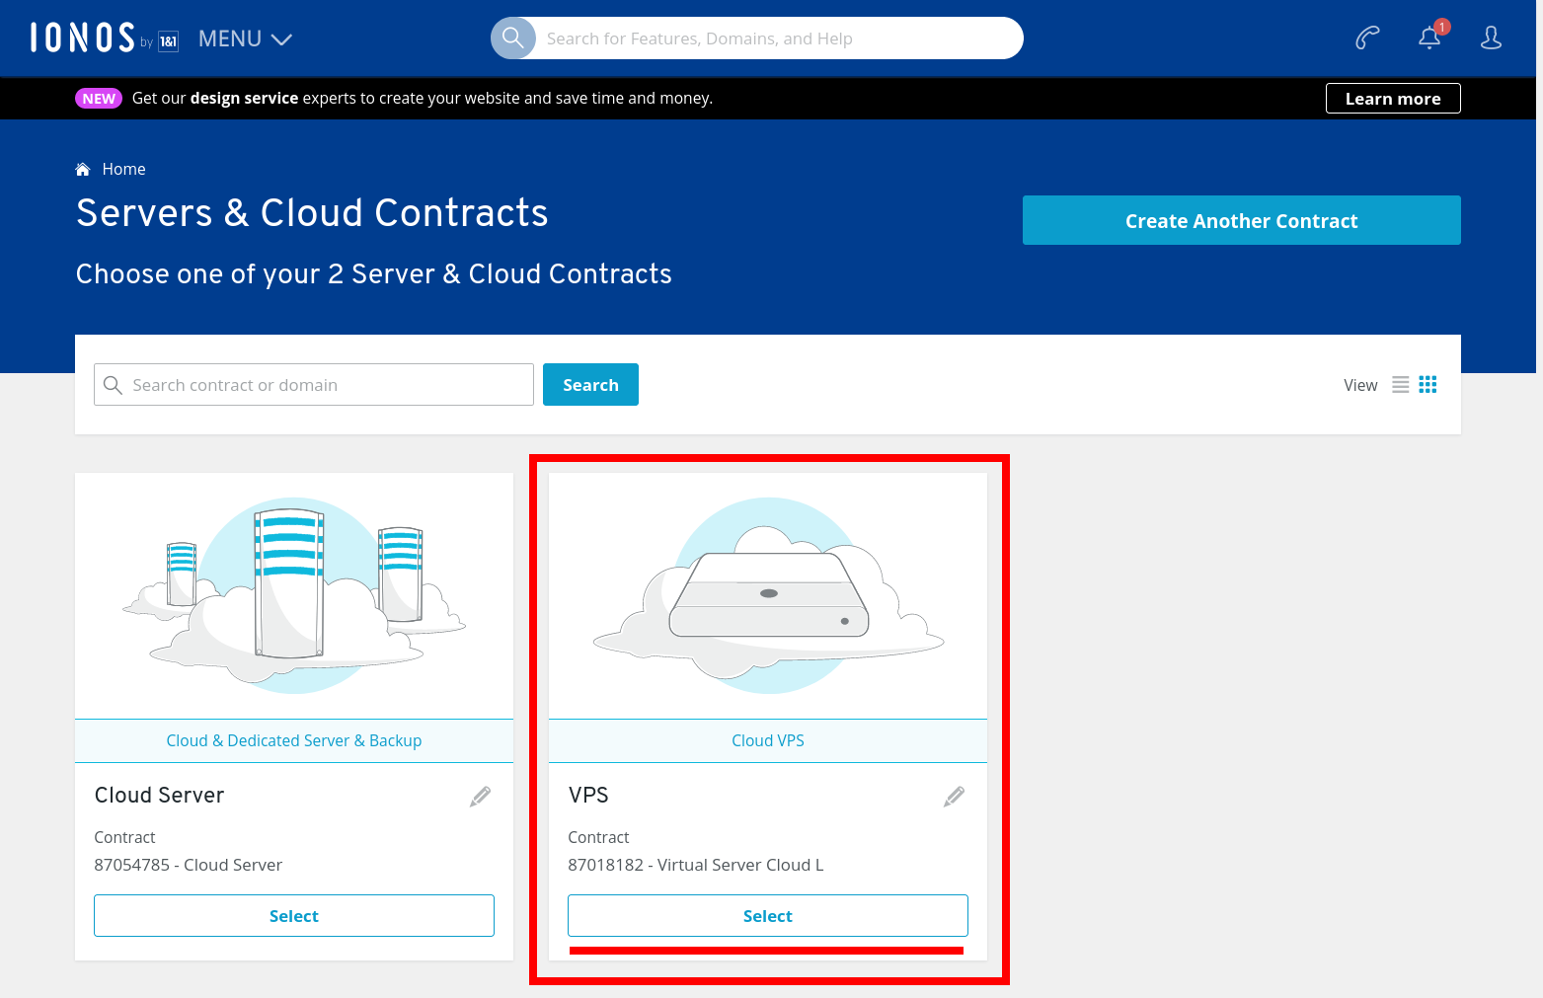
Task: Open phone support icon
Action: pyautogui.click(x=1367, y=38)
